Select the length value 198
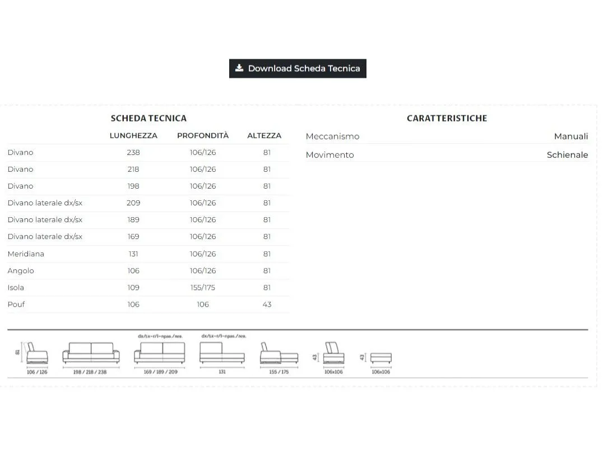This screenshot has width=608, height=455. point(133,186)
